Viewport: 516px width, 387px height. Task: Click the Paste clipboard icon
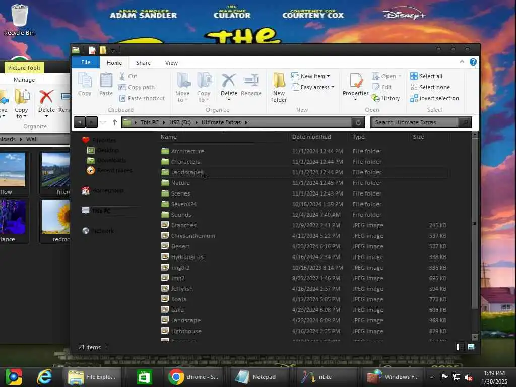click(x=106, y=84)
